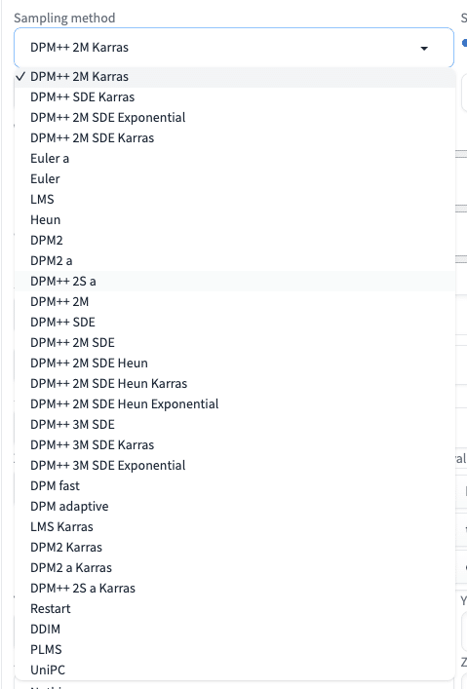467x689 pixels.
Task: Select the checked DPM++ 2M Karras option
Action: coord(235,76)
